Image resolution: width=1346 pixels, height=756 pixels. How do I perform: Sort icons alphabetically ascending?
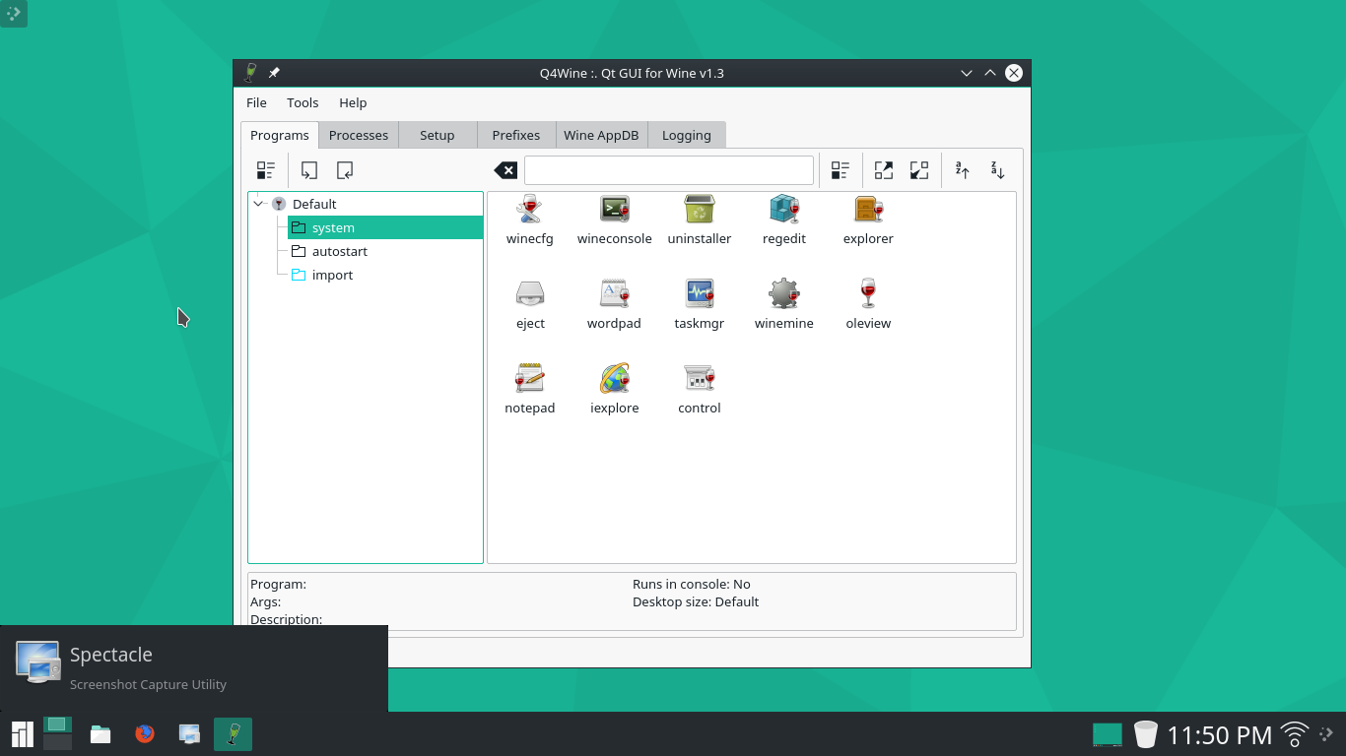tap(963, 170)
